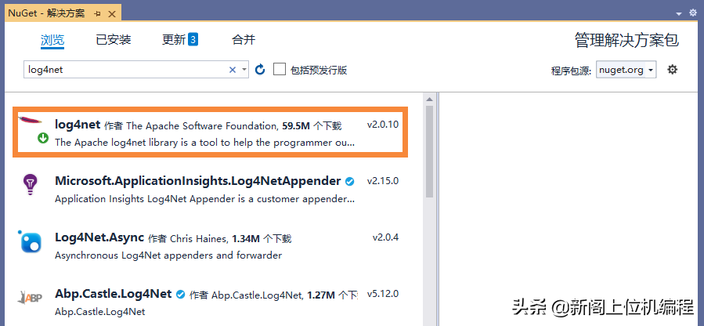Click version v2.0.10 of log4net
This screenshot has width=704, height=326.
coord(382,125)
